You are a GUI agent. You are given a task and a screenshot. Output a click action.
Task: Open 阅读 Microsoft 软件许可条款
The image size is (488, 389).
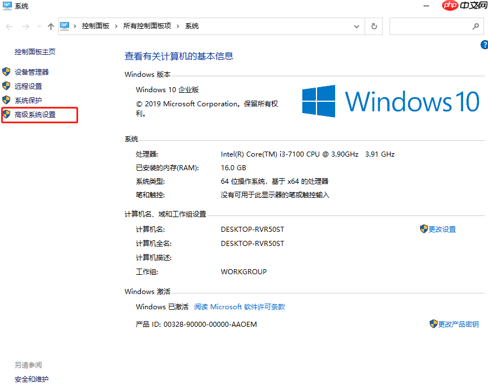click(239, 306)
